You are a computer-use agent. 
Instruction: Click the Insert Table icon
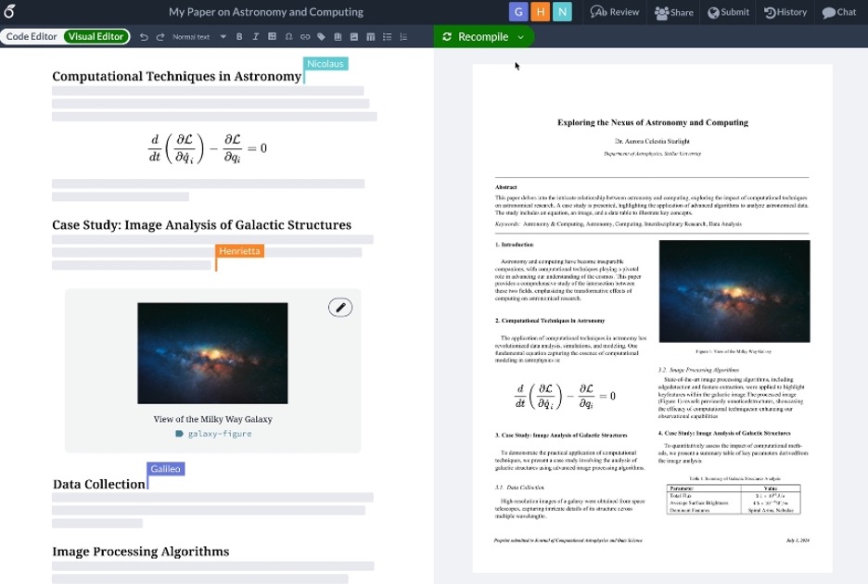point(371,37)
